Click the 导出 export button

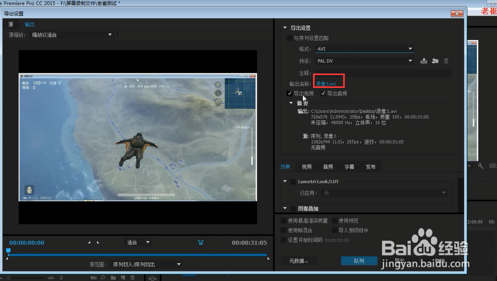click(400, 261)
